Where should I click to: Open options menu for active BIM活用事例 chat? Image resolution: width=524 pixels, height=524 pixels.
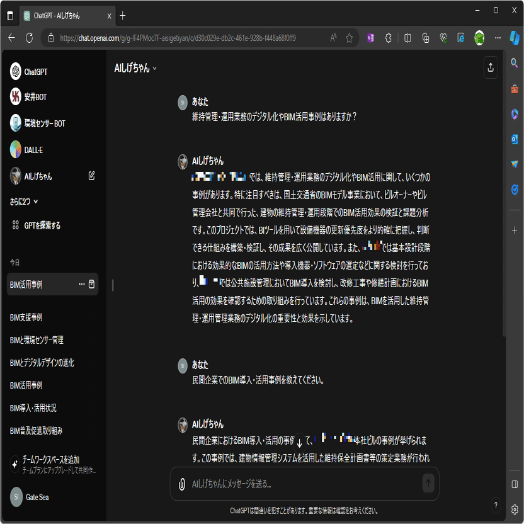[81, 284]
